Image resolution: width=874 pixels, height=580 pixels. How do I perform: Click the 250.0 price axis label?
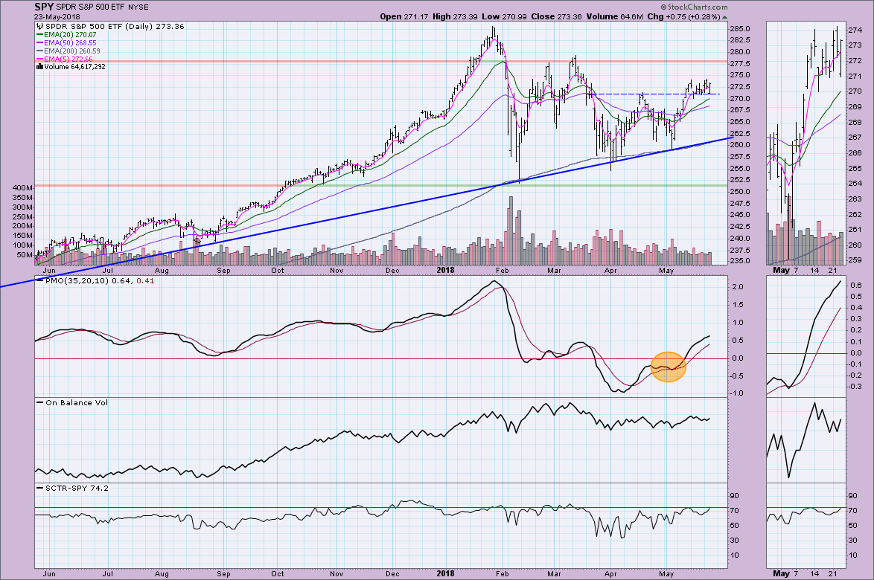click(x=739, y=192)
